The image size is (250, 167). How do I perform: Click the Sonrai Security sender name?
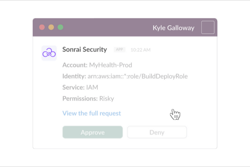point(85,50)
